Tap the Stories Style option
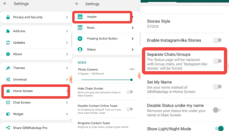The height and width of the screenshot is (131, 229). 158,24
